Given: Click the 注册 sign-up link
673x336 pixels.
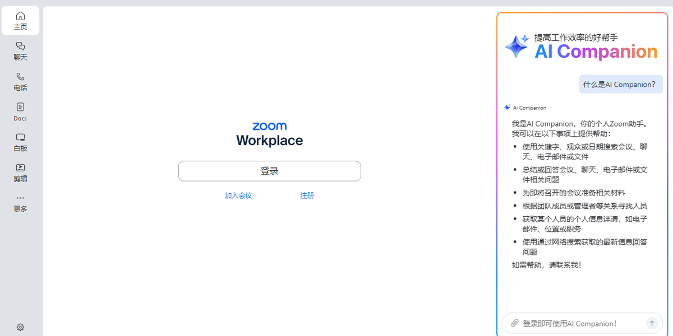Looking at the screenshot, I should 307,195.
